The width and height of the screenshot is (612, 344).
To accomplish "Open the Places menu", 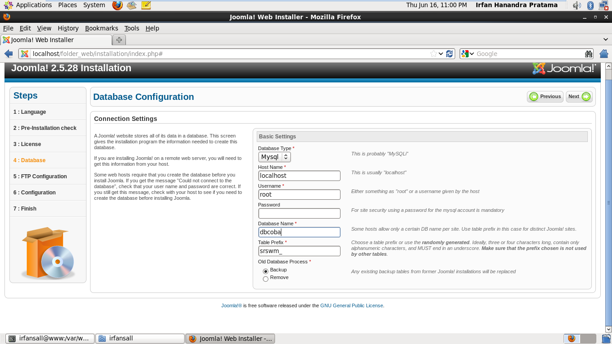I will (68, 5).
